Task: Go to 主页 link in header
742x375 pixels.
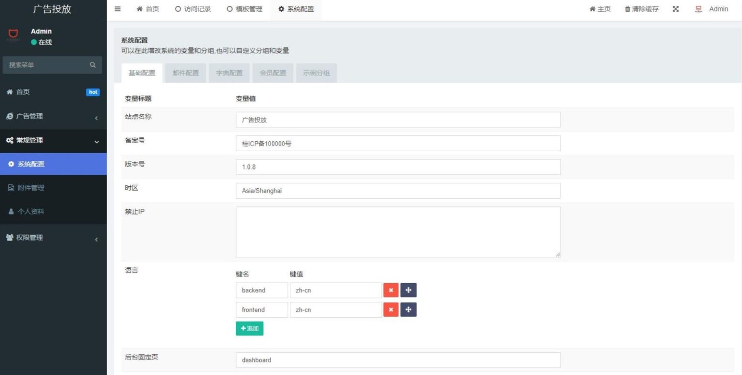Action: [x=600, y=9]
